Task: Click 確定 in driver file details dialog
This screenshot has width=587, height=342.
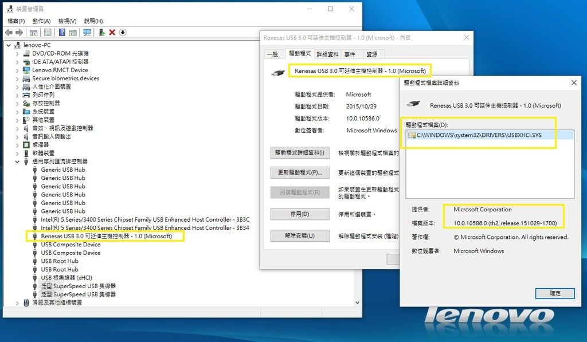Action: pos(555,293)
